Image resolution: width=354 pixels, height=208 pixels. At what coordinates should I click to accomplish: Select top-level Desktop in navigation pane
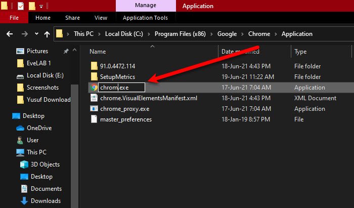33,116
